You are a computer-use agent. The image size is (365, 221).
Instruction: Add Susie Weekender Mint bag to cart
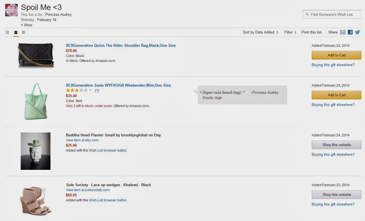coord(337,95)
